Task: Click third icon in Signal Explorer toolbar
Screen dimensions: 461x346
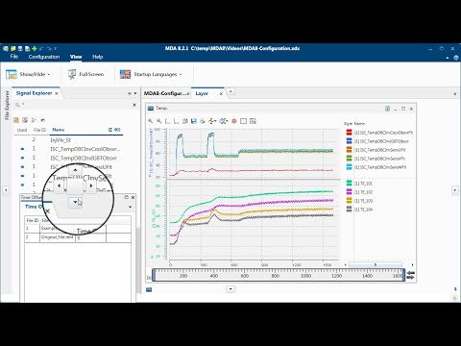Action: point(34,120)
